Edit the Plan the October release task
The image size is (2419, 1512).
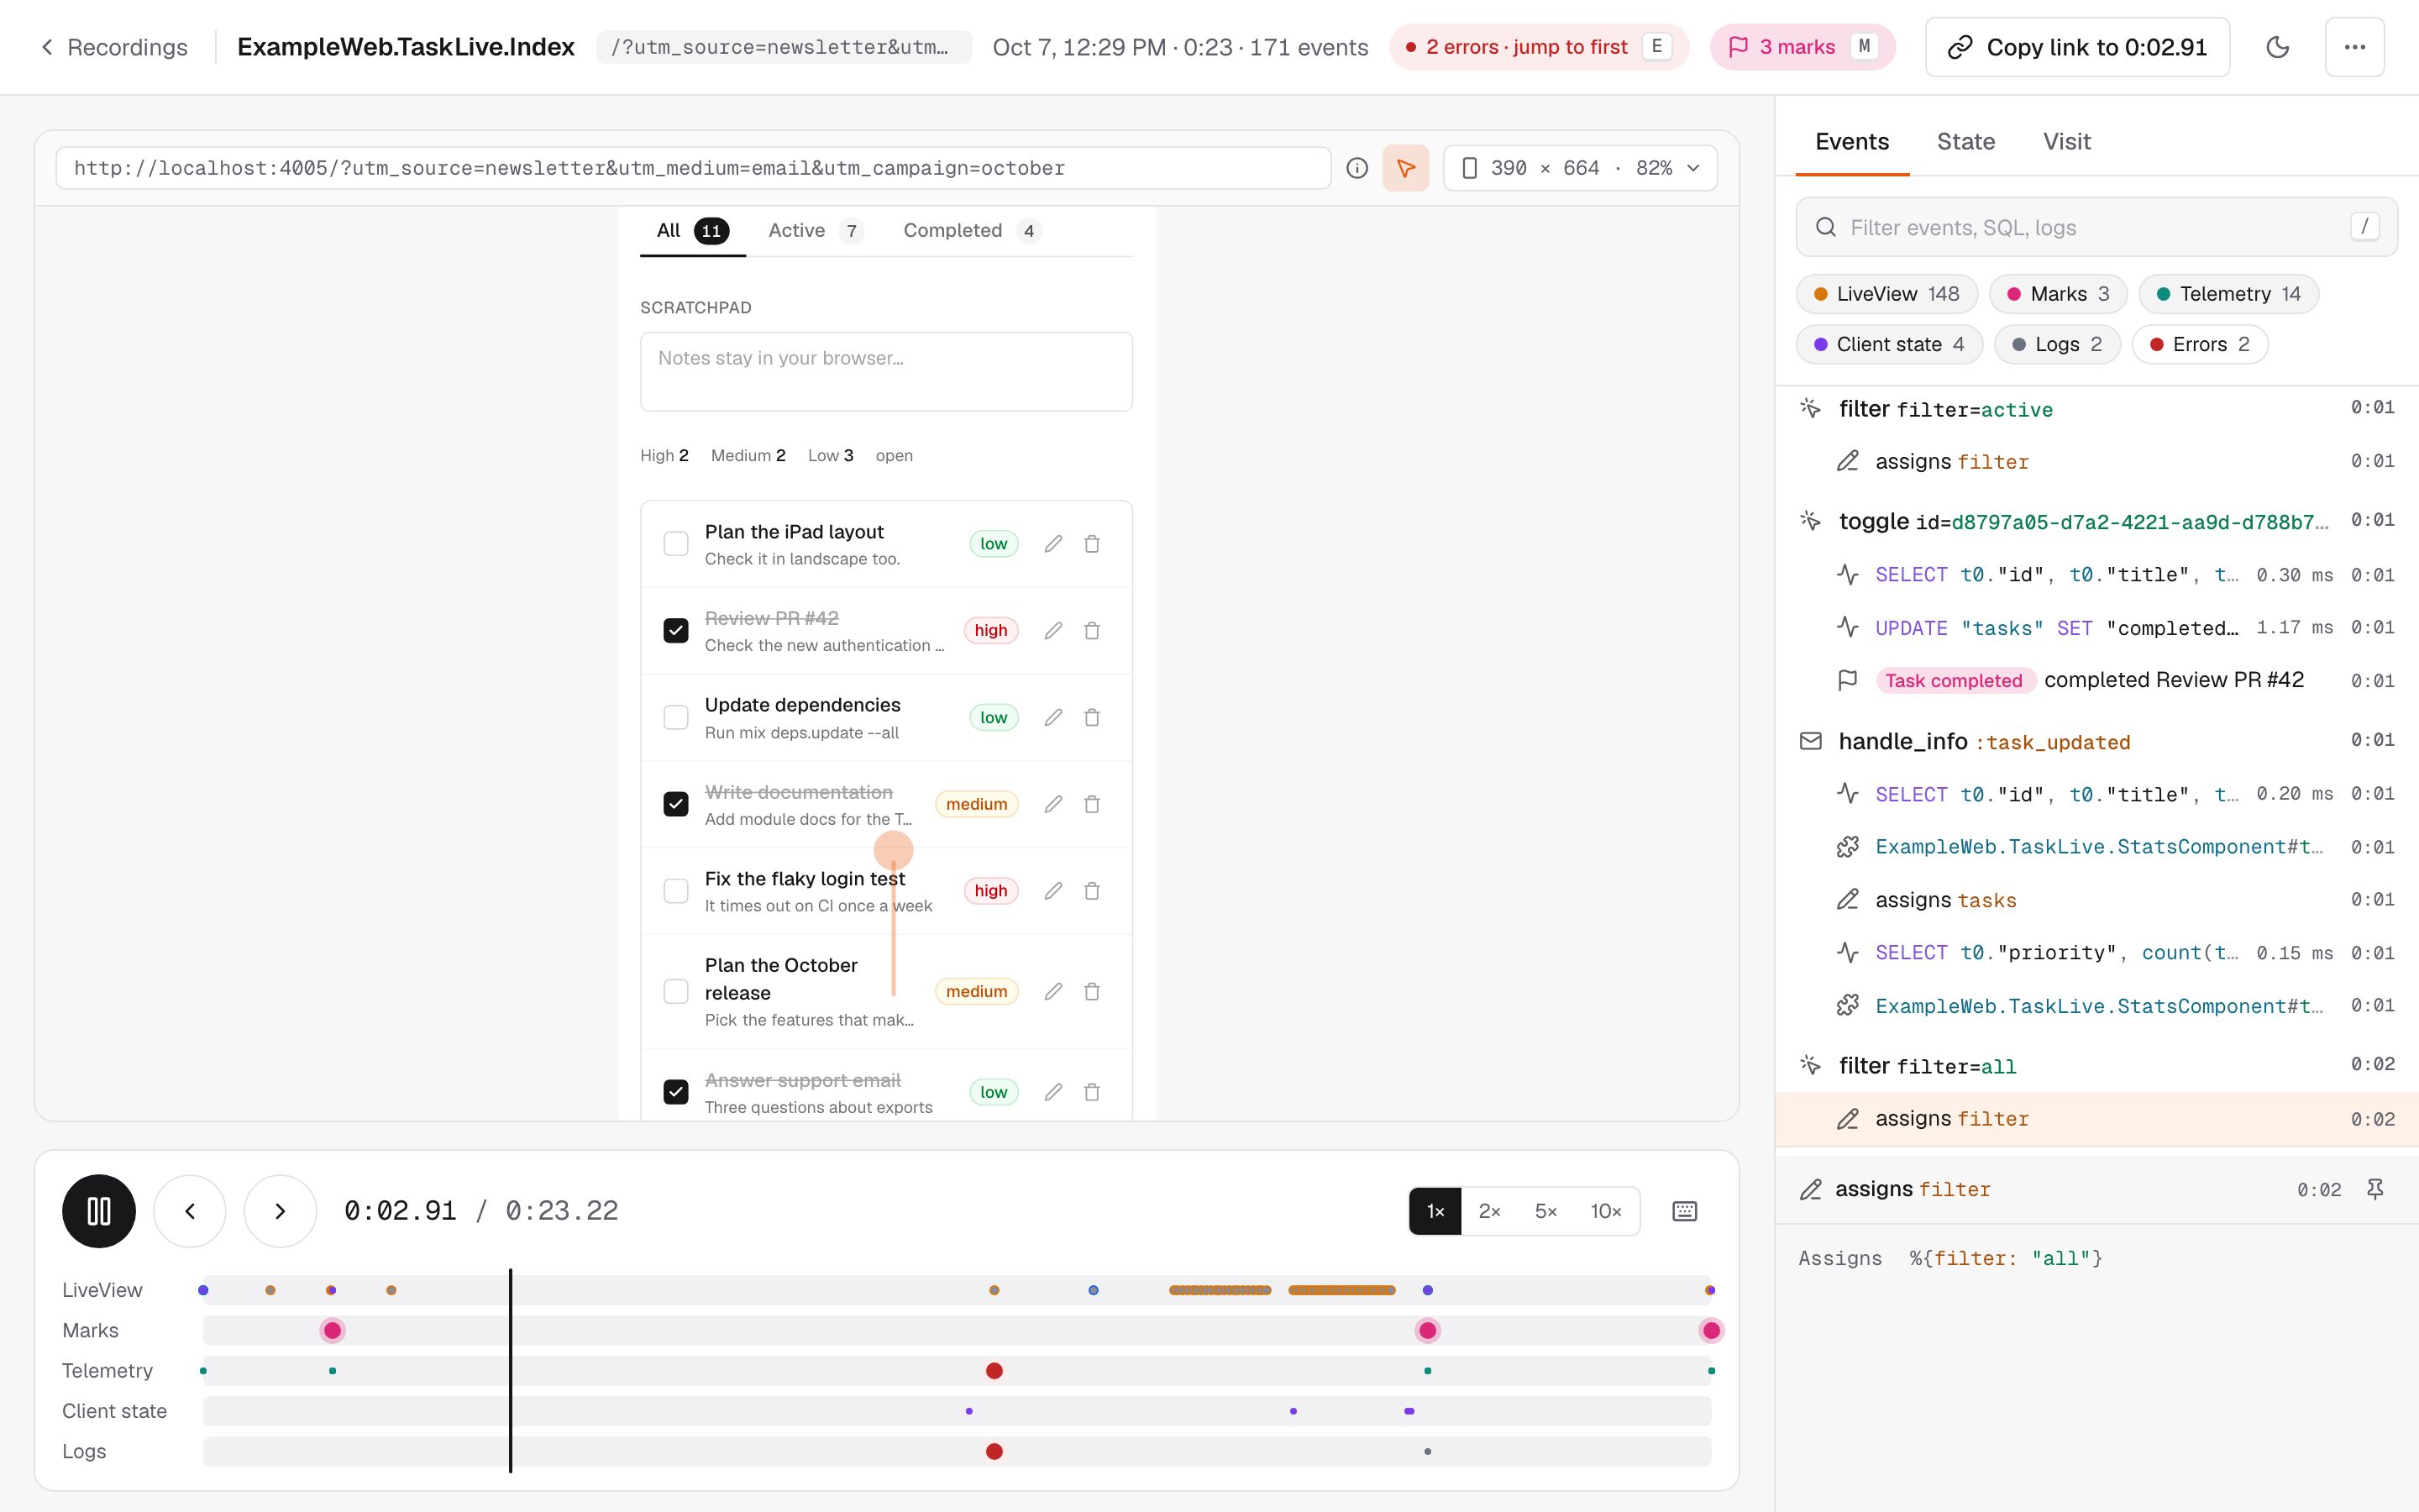point(1053,992)
